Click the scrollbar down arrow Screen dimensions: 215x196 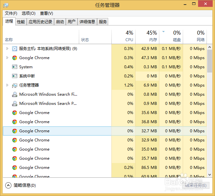click(x=209, y=175)
